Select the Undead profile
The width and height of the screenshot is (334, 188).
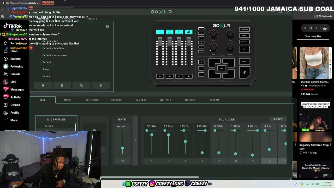pos(47,76)
